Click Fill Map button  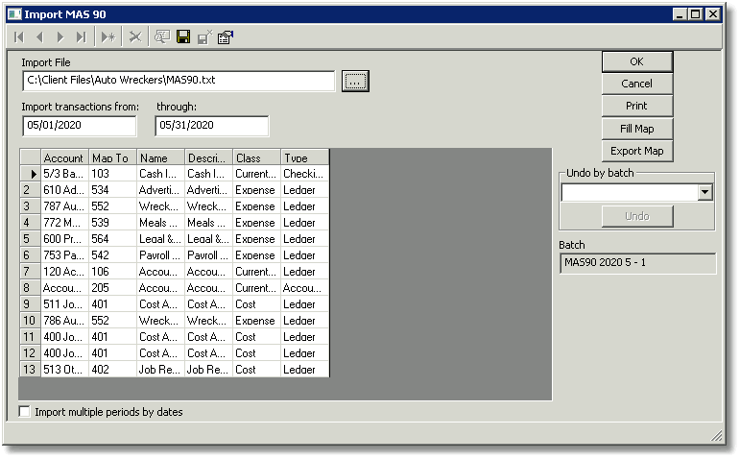[636, 129]
